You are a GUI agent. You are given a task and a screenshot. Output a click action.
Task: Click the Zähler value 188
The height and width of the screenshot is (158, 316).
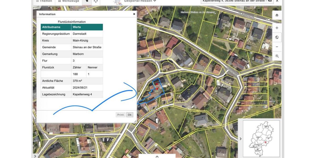[x=75, y=74]
